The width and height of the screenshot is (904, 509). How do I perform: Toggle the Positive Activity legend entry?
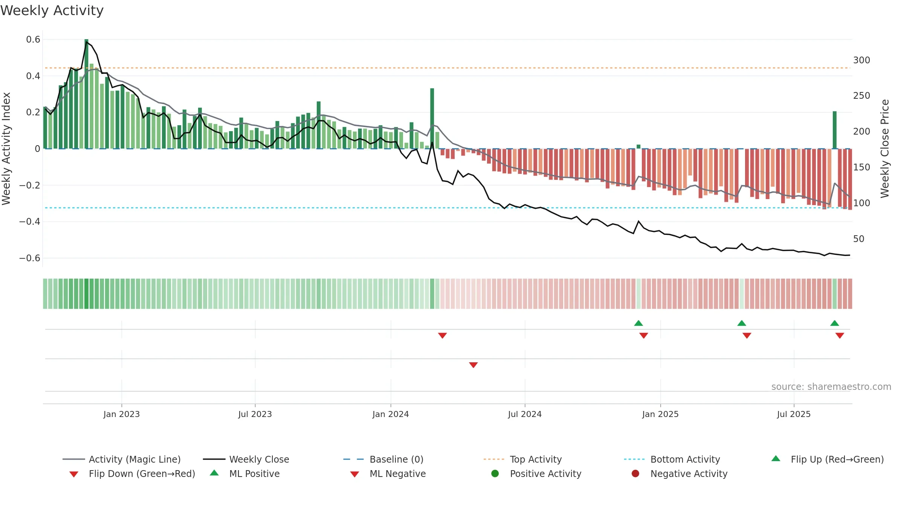[536, 474]
